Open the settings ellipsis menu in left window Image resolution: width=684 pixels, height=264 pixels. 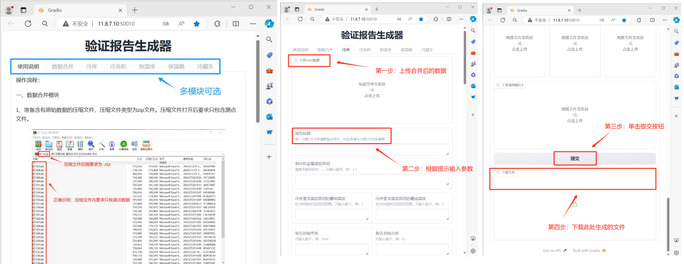252,23
